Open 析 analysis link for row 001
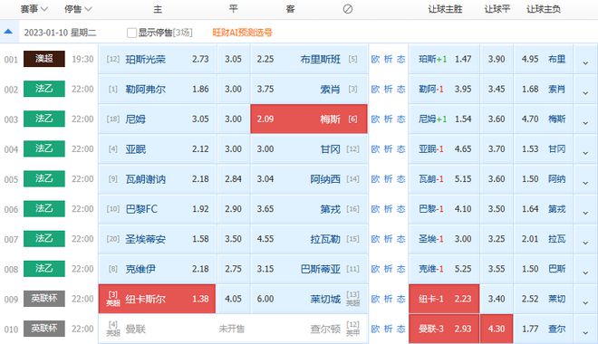The width and height of the screenshot is (598, 344). (388, 59)
